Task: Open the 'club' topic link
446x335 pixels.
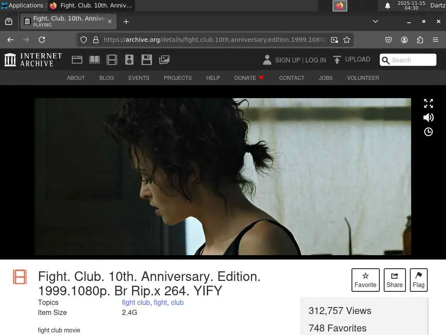Action: point(177,303)
